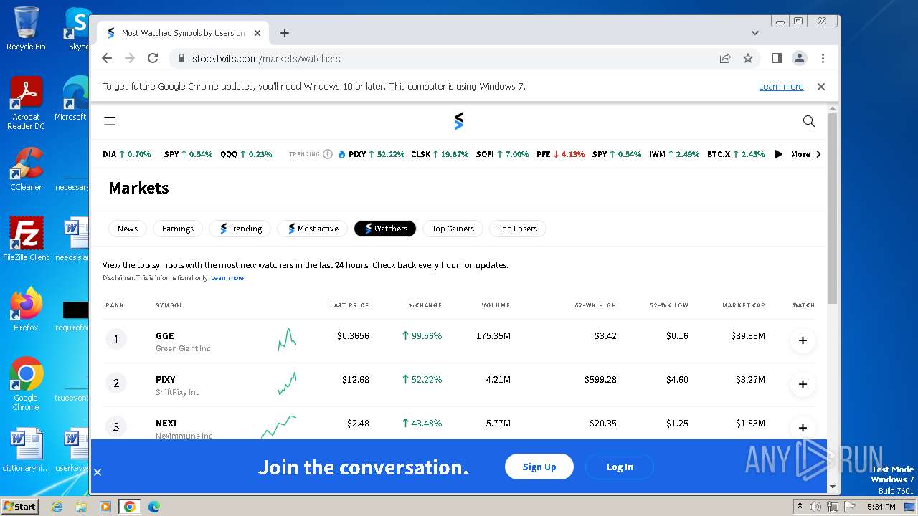The image size is (918, 516).
Task: Close the Most Watched Symbols tab
Action: tap(258, 33)
